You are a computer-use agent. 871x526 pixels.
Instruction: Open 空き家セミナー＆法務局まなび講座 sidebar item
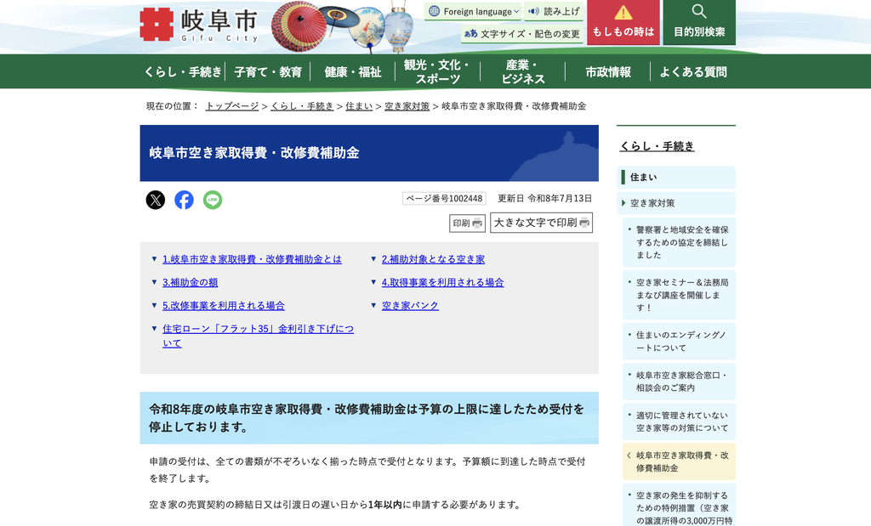(680, 295)
